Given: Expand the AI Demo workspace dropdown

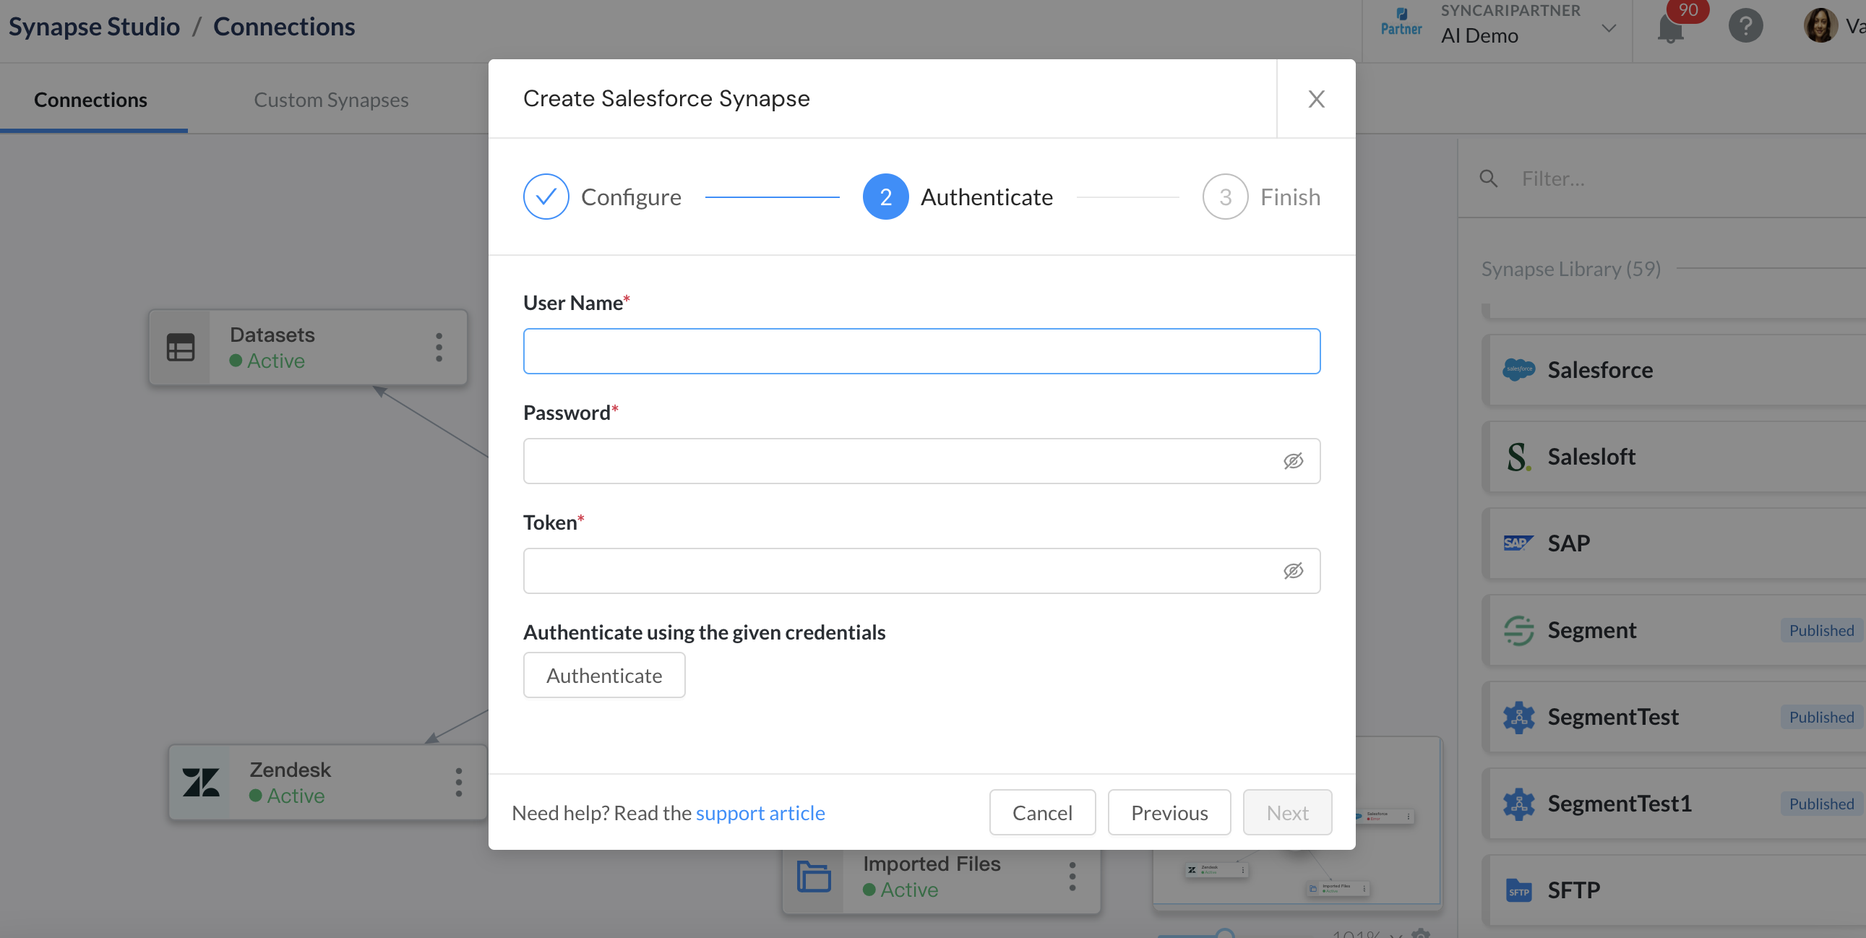Looking at the screenshot, I should [1608, 27].
